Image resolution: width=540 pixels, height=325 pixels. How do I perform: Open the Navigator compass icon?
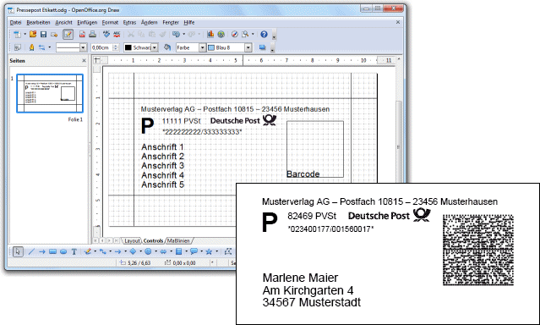pyautogui.click(x=235, y=34)
